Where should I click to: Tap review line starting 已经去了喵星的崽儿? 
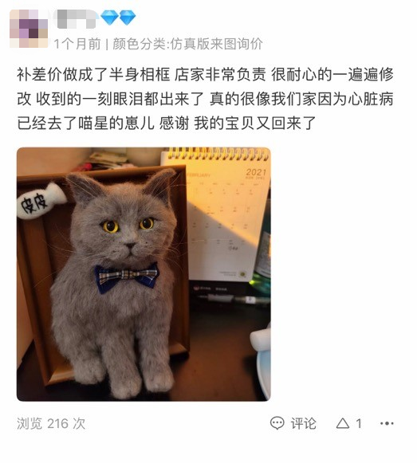tap(167, 123)
